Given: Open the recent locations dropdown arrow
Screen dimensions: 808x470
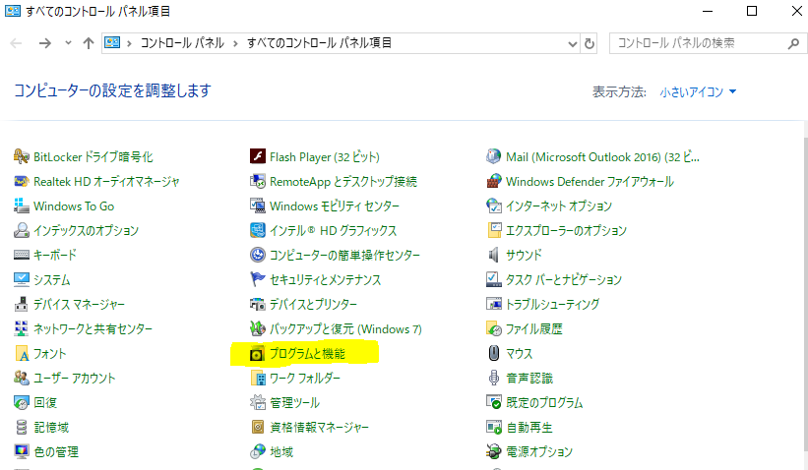Looking at the screenshot, I should [x=68, y=43].
